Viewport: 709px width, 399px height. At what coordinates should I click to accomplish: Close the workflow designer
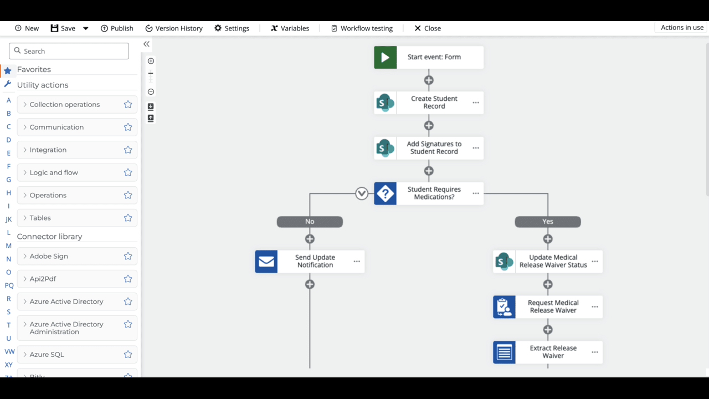tap(428, 28)
